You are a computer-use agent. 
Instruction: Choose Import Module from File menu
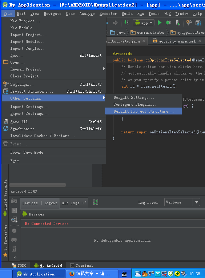coord(54,41)
